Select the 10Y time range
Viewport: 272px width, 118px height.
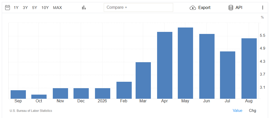pos(45,7)
